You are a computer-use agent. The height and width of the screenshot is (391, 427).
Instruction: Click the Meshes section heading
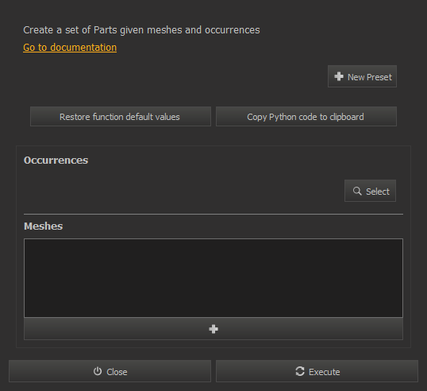44,226
